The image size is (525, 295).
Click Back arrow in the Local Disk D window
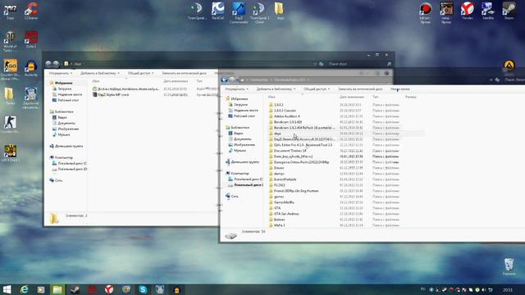coord(224,79)
